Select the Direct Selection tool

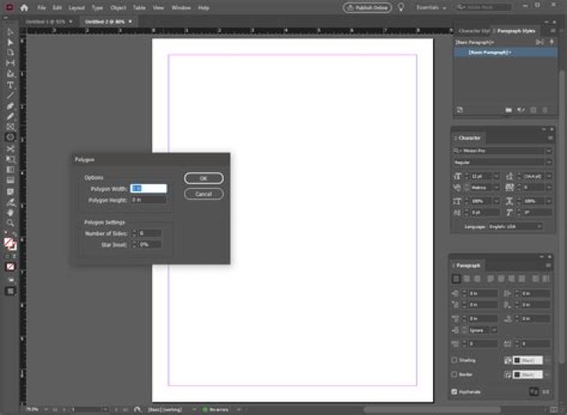click(10, 43)
